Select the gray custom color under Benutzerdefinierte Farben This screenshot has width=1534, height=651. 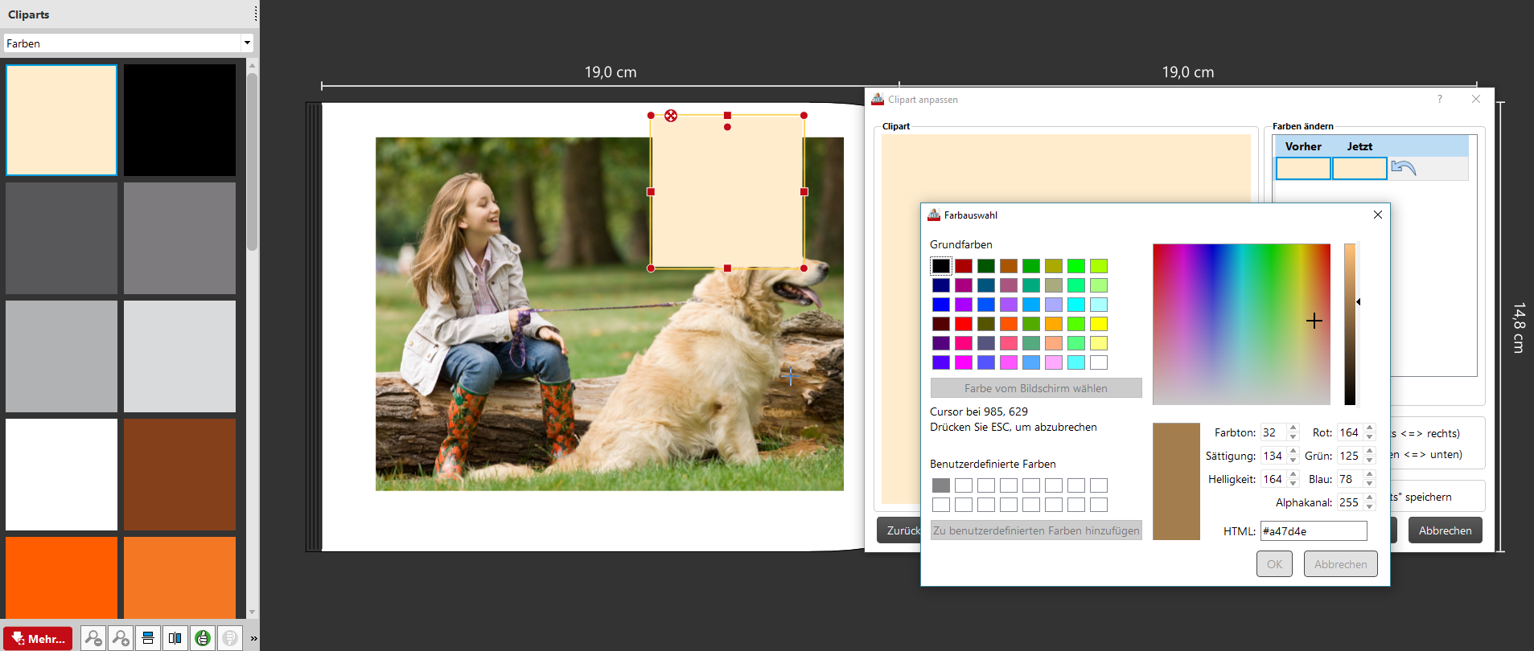click(941, 485)
